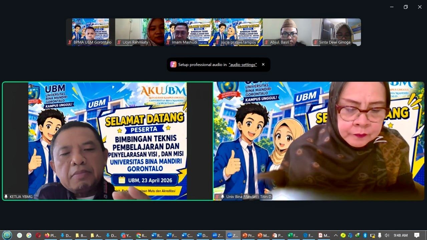
Task: Switch to PDF reader window labeled M...
Action: (x=324, y=235)
